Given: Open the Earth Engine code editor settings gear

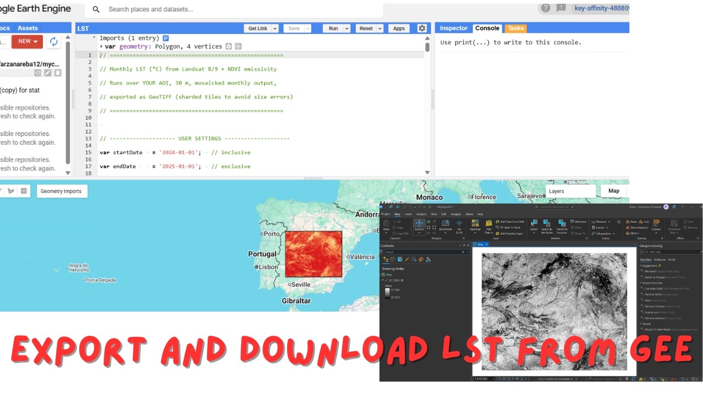Looking at the screenshot, I should (x=422, y=29).
